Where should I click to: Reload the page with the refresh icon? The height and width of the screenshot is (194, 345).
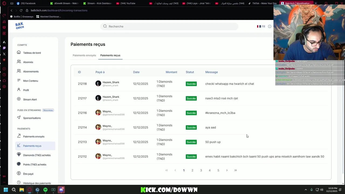tap(21, 10)
